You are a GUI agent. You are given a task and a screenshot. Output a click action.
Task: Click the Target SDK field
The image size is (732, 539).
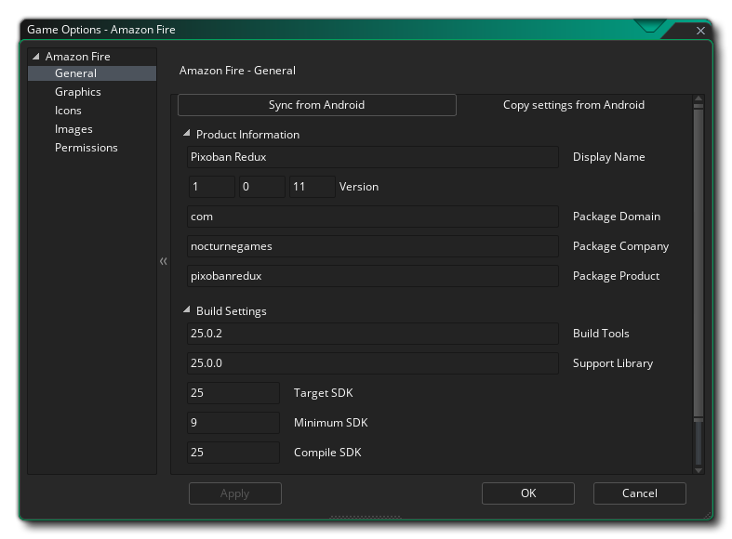[x=233, y=393]
